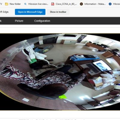Screen dimensions: 120x120
Task: Open the Hikvision live view bookmark label
Action: (38, 4)
